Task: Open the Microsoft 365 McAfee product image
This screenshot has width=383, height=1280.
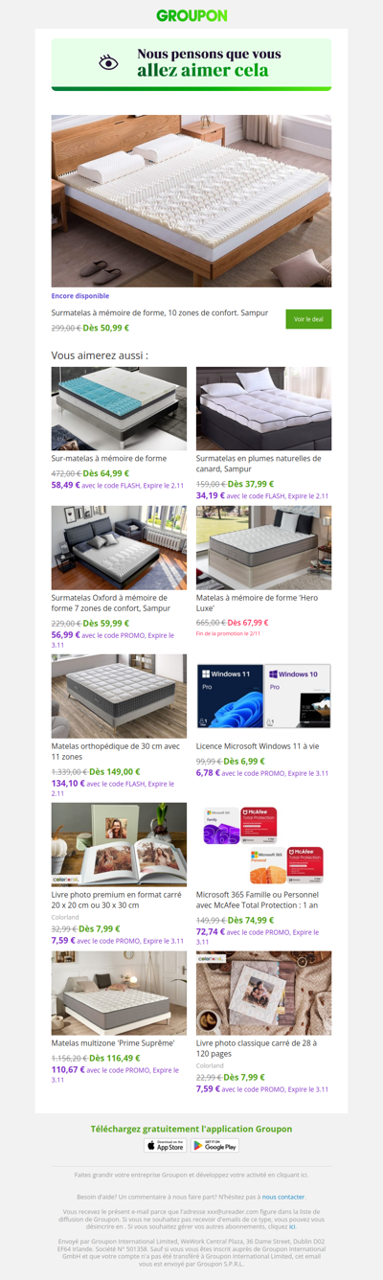Action: pos(264,845)
